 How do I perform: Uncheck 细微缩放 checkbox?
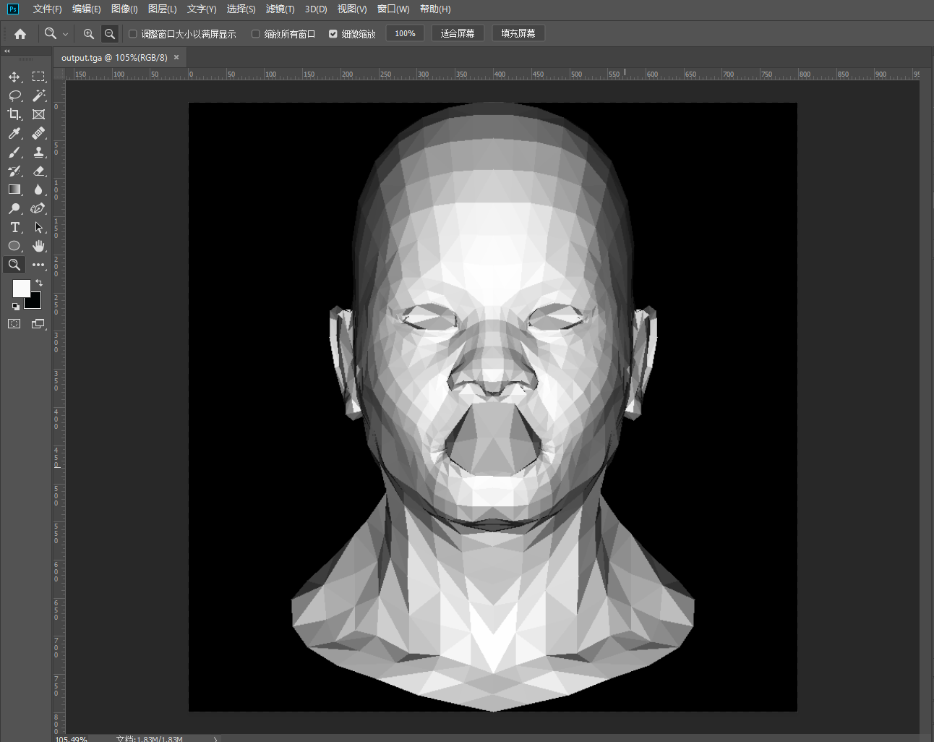pos(333,34)
